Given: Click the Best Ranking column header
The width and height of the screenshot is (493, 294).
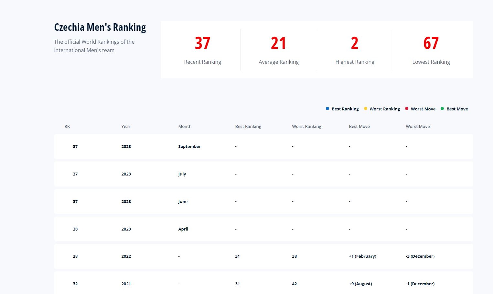Looking at the screenshot, I should pos(248,127).
